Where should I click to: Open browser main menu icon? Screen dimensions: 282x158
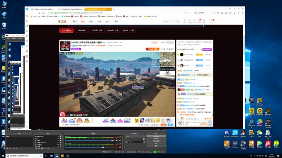(242, 13)
